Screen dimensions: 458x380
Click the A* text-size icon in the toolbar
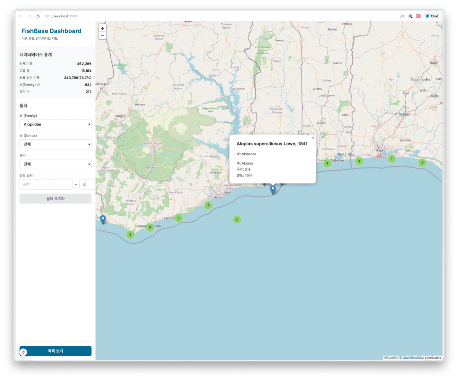pyautogui.click(x=402, y=16)
